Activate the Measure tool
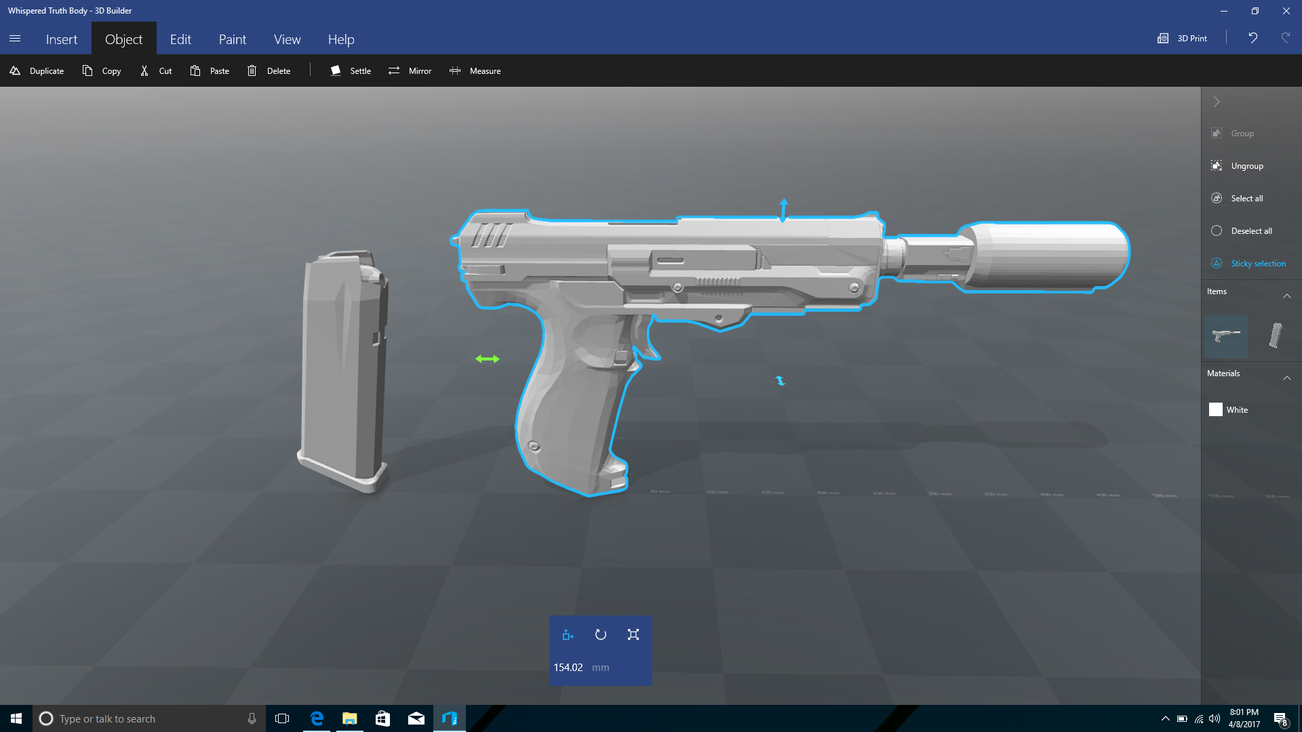The image size is (1302, 732). 475,70
